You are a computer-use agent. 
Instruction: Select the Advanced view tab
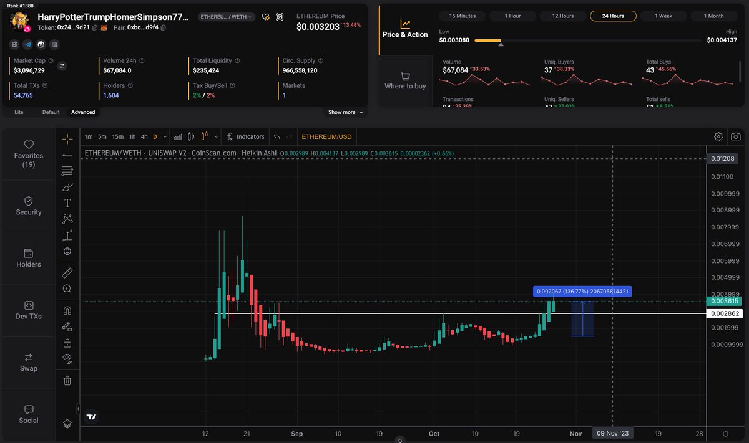click(x=83, y=112)
